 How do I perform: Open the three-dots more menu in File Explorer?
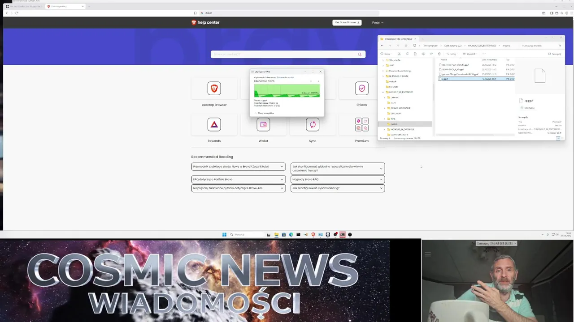coord(484,54)
